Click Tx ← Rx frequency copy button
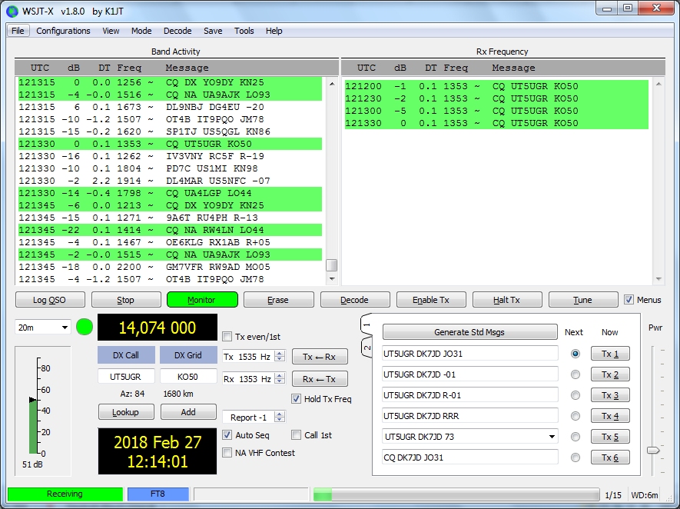 pyautogui.click(x=320, y=357)
